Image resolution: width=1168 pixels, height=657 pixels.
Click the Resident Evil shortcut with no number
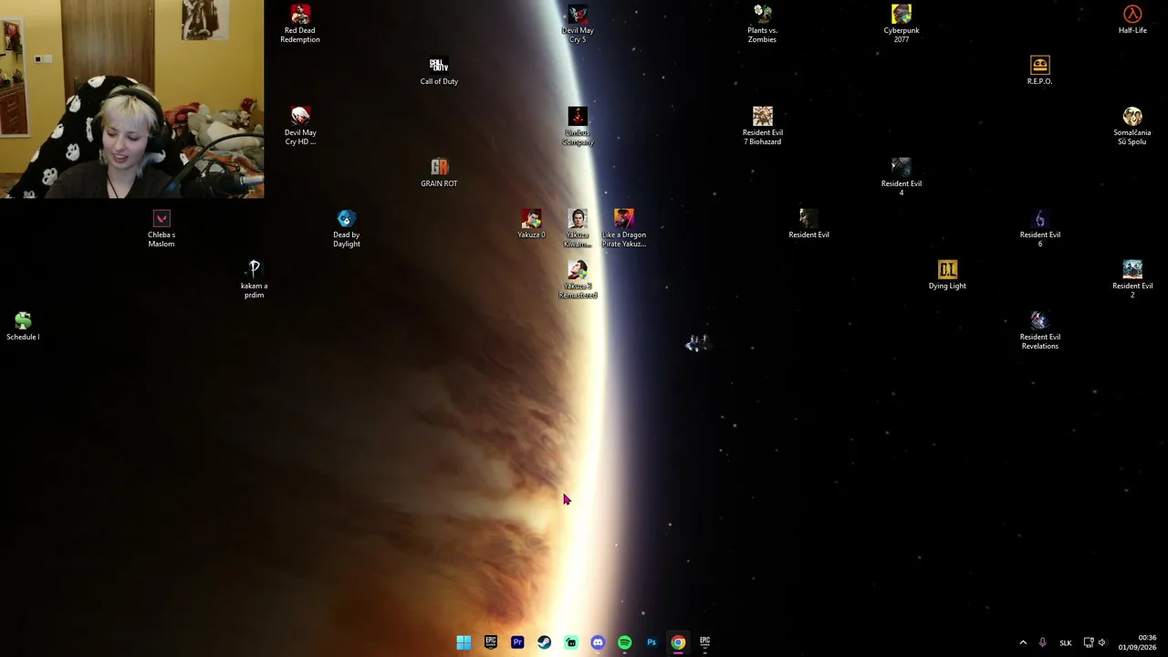809,224
